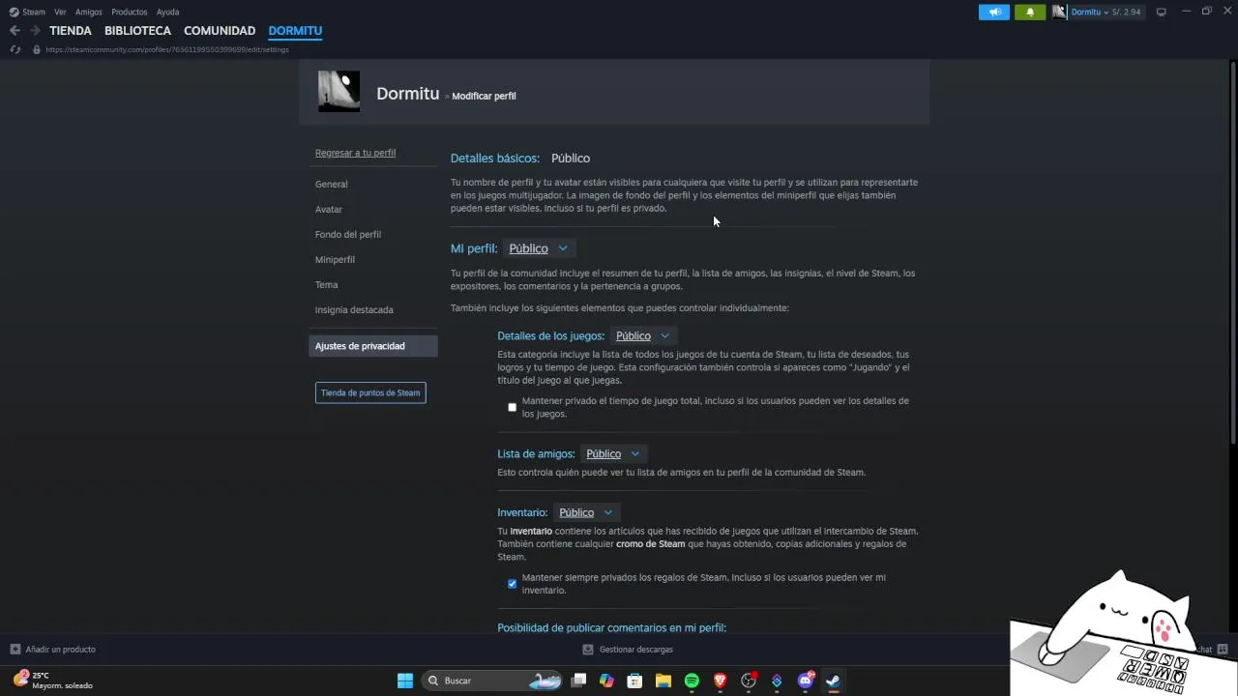
Task: Click Regresar a tu perfil link
Action: coord(355,153)
